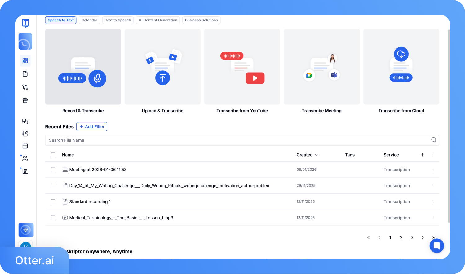Open the blue chat support bubble

point(436,246)
